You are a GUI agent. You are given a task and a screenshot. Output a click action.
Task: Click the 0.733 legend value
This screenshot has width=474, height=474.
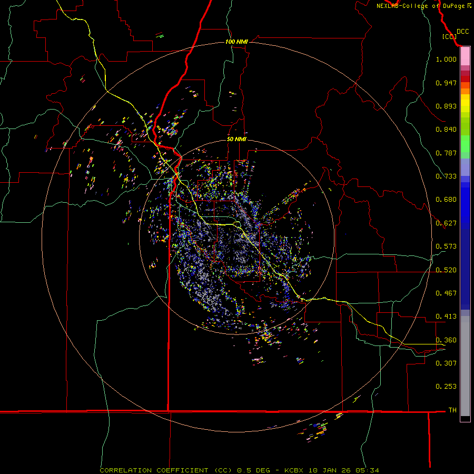(x=446, y=176)
